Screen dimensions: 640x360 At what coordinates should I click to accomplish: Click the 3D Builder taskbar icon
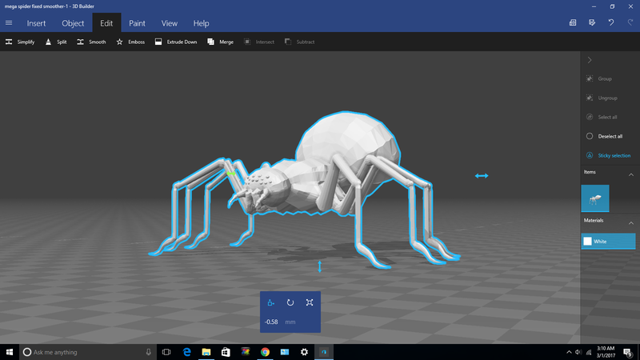tap(324, 352)
